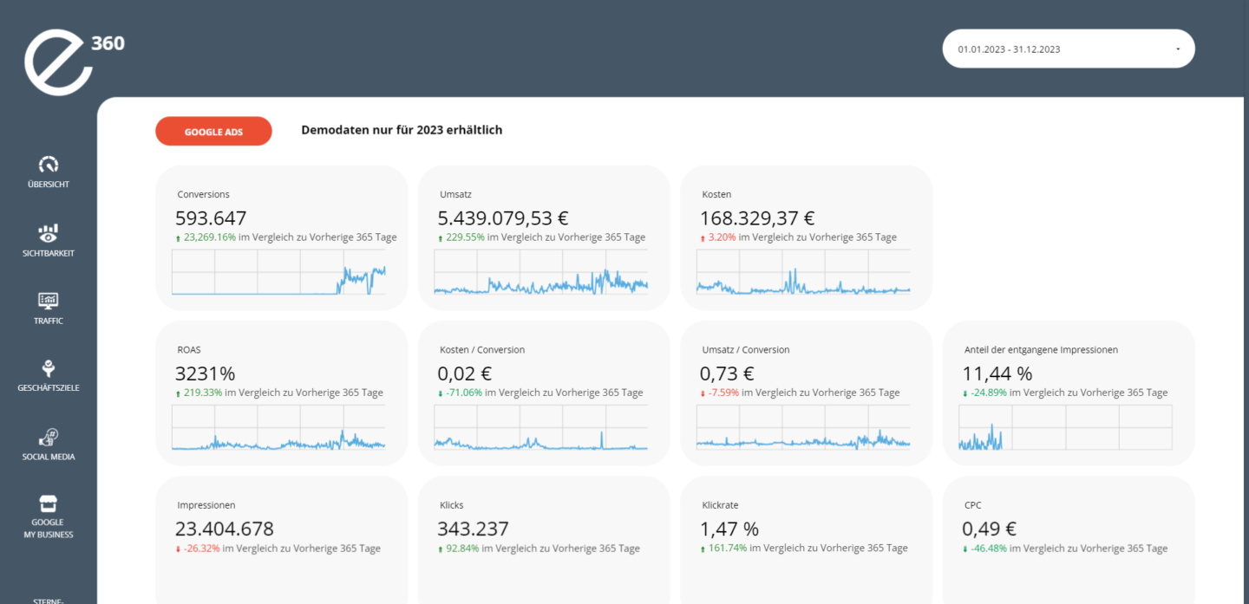This screenshot has width=1249, height=604.
Task: Select the Kosten scorecard value
Action: coord(758,218)
